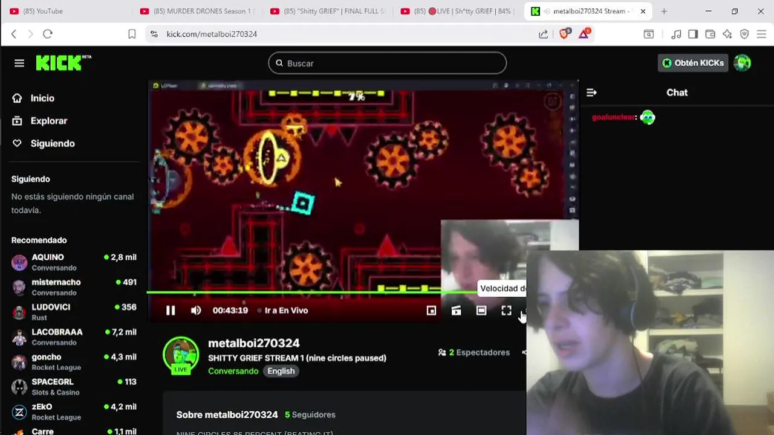Click the emote beside goalunclear in chat

648,117
